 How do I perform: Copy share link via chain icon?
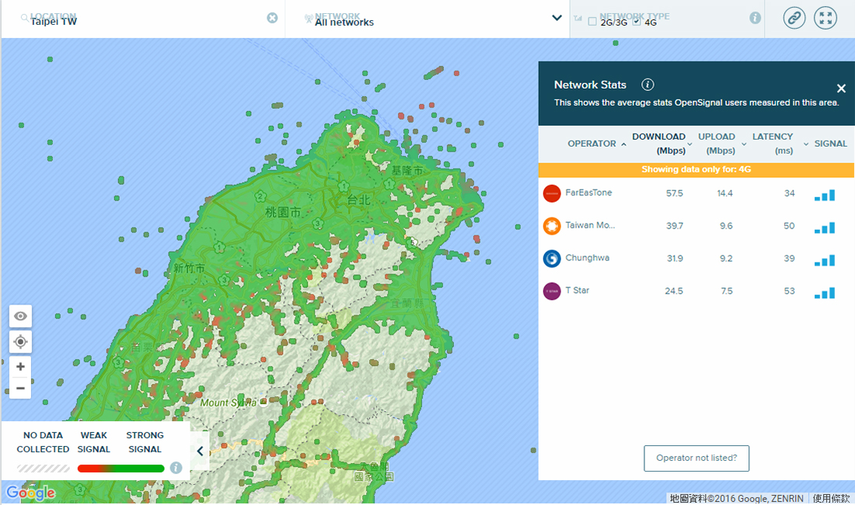[794, 18]
